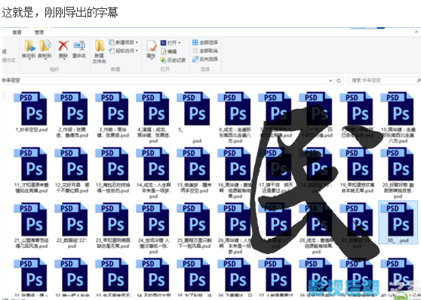
Task: Select PSD file starting with 25_
Action: pos(195,225)
